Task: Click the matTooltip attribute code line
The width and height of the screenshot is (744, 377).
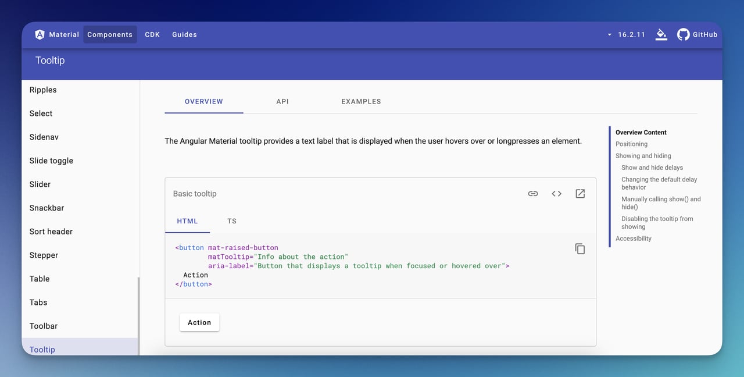Action: tap(278, 257)
